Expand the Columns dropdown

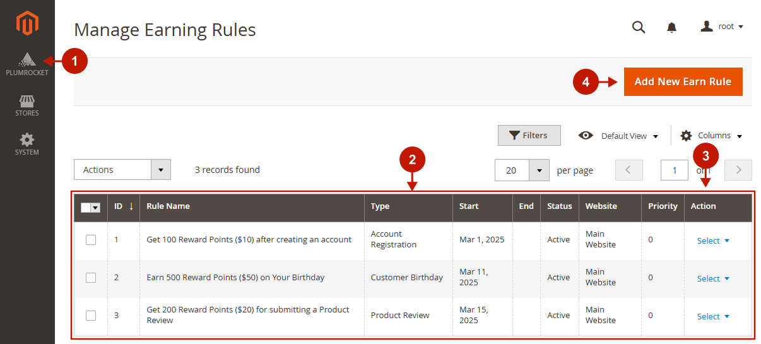711,136
